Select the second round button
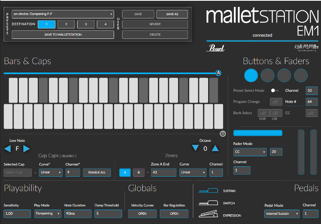 [268, 75]
